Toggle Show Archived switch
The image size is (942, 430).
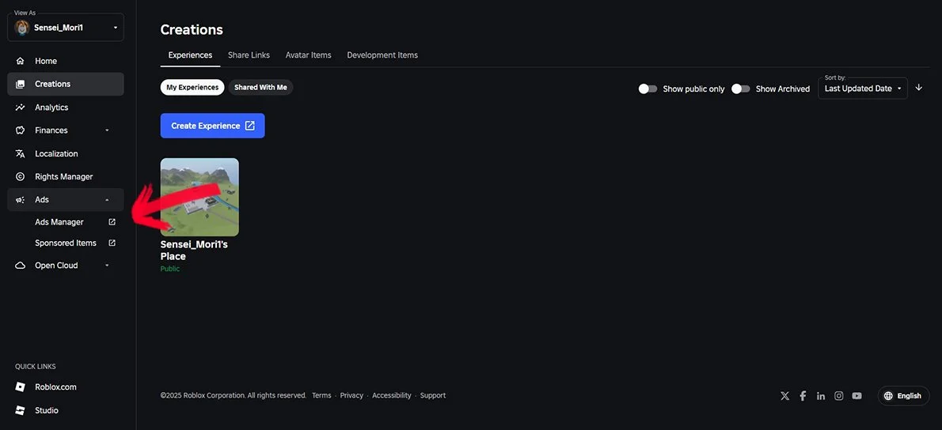741,89
